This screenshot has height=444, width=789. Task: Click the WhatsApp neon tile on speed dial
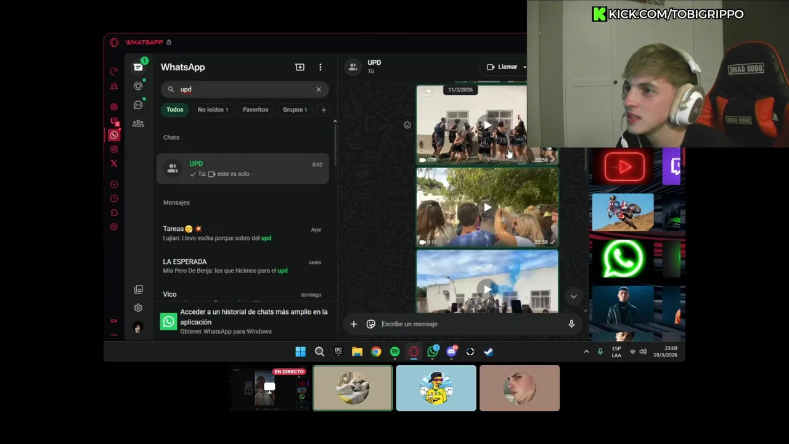click(x=623, y=259)
